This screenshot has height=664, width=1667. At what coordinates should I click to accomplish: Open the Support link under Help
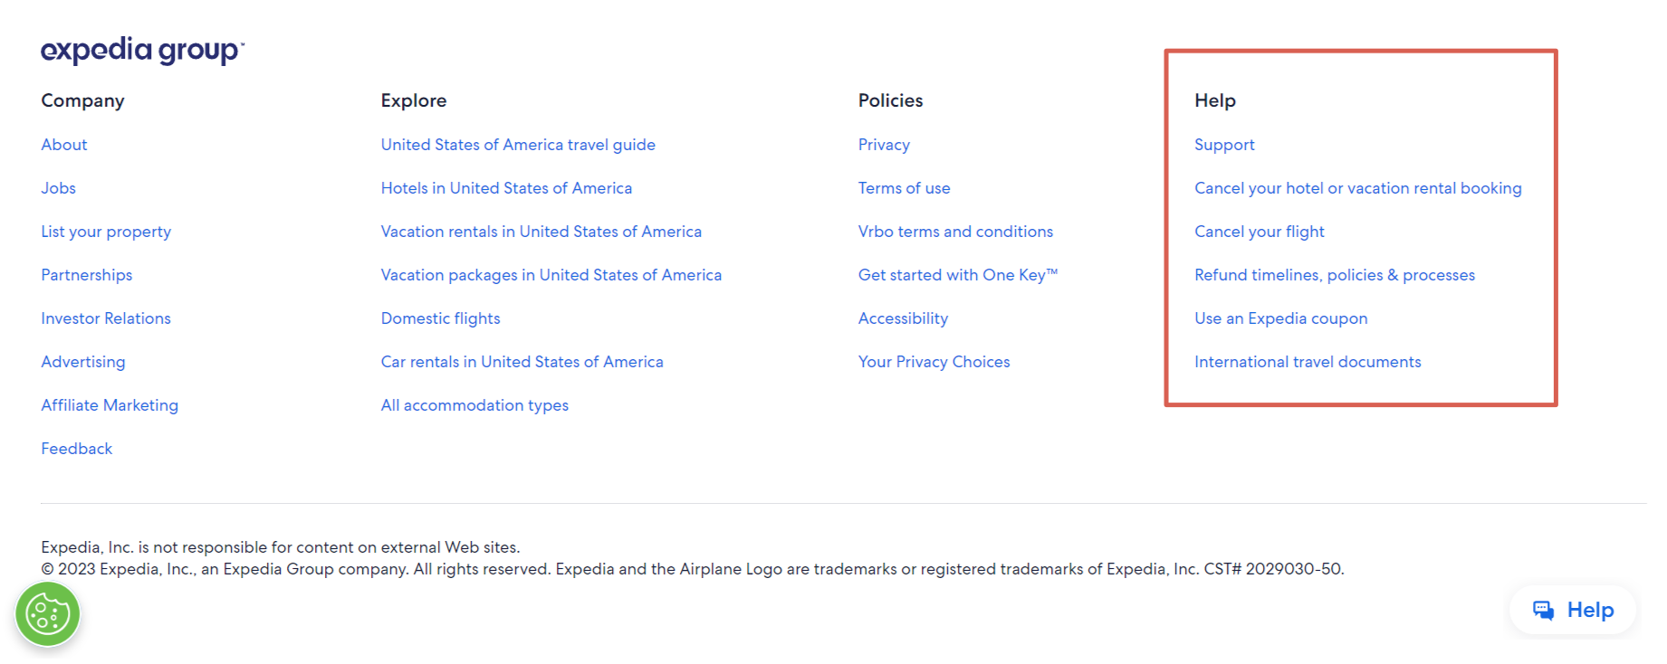pos(1224,145)
